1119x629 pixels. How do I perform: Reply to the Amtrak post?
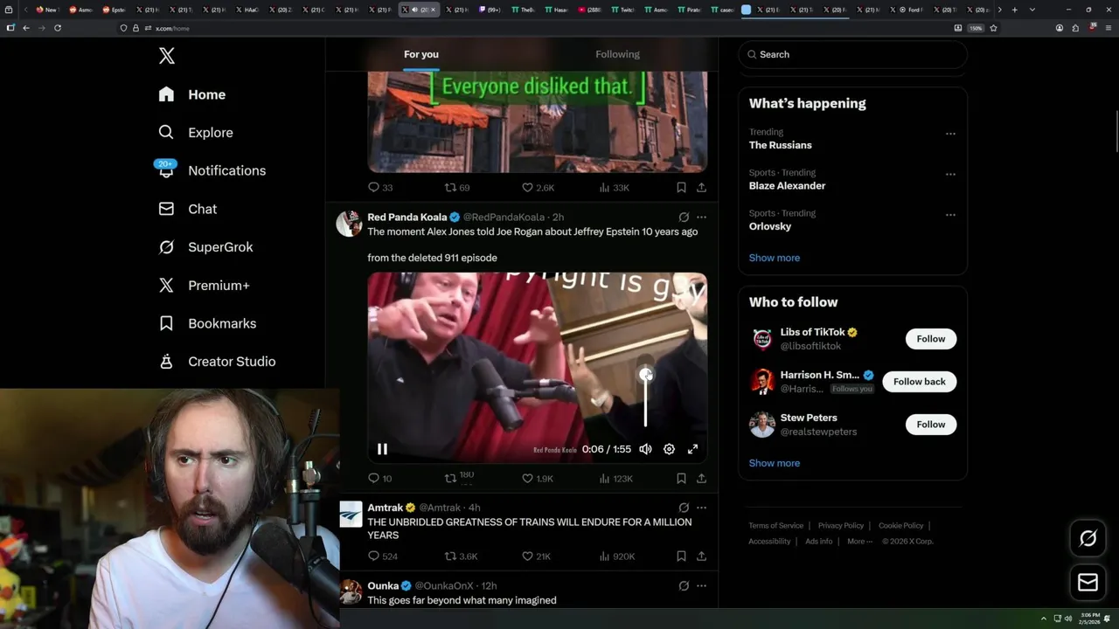click(x=383, y=556)
